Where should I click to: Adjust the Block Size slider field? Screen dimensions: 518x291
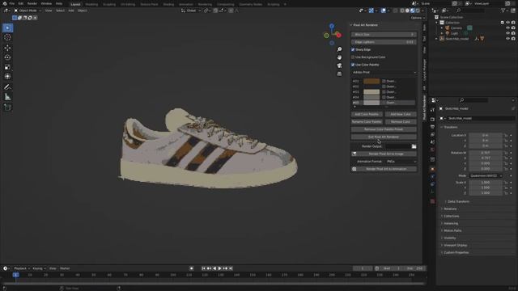pos(384,34)
